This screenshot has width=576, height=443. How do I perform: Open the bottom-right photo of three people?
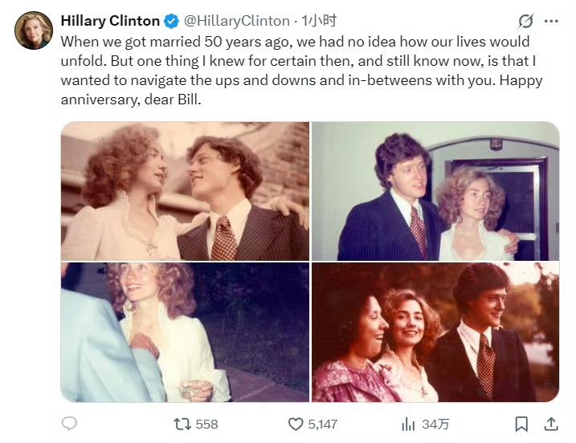tap(435, 331)
